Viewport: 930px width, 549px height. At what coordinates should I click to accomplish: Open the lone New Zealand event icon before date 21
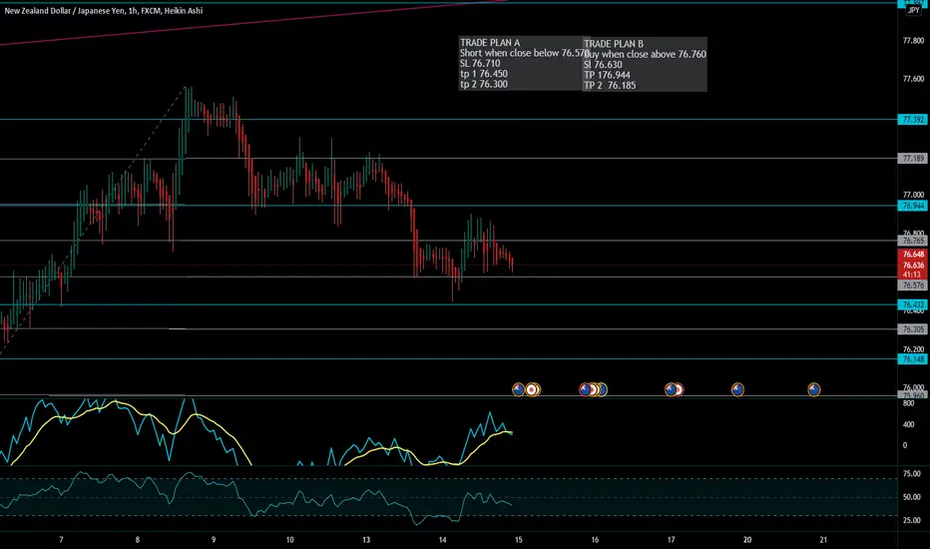point(814,389)
